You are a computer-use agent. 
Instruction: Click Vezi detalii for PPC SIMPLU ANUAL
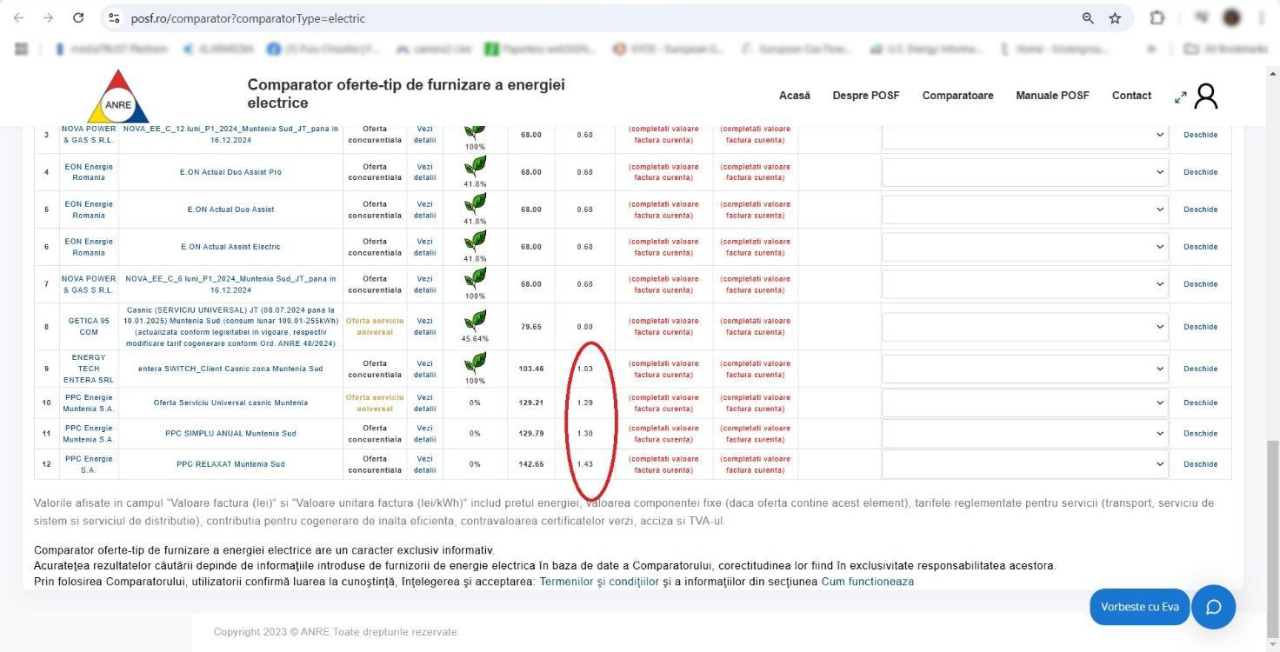(x=424, y=433)
